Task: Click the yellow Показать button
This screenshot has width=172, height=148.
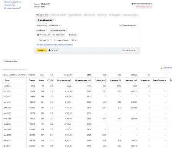Action: click(x=42, y=50)
